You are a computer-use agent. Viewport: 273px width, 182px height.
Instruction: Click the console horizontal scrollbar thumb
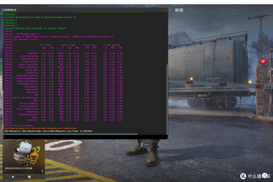point(71,134)
